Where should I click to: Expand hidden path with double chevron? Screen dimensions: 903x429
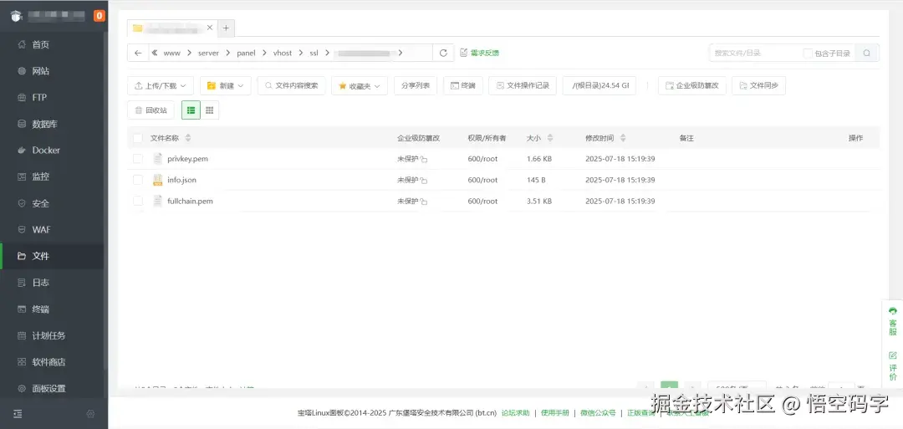[x=155, y=53]
